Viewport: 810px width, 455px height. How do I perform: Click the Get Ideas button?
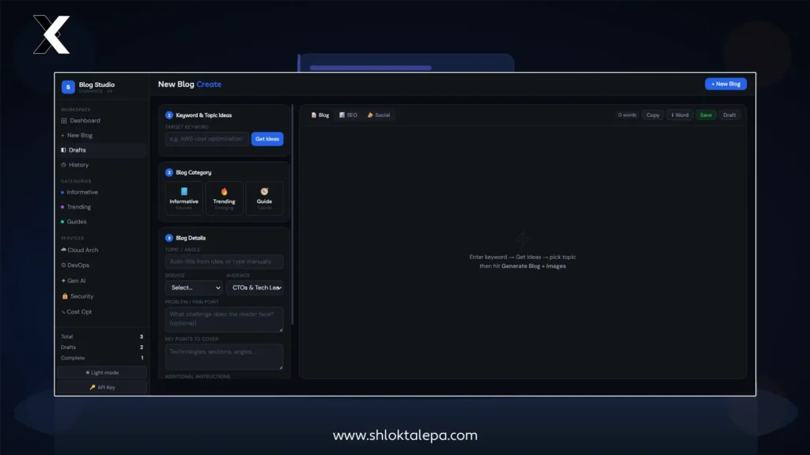point(267,139)
